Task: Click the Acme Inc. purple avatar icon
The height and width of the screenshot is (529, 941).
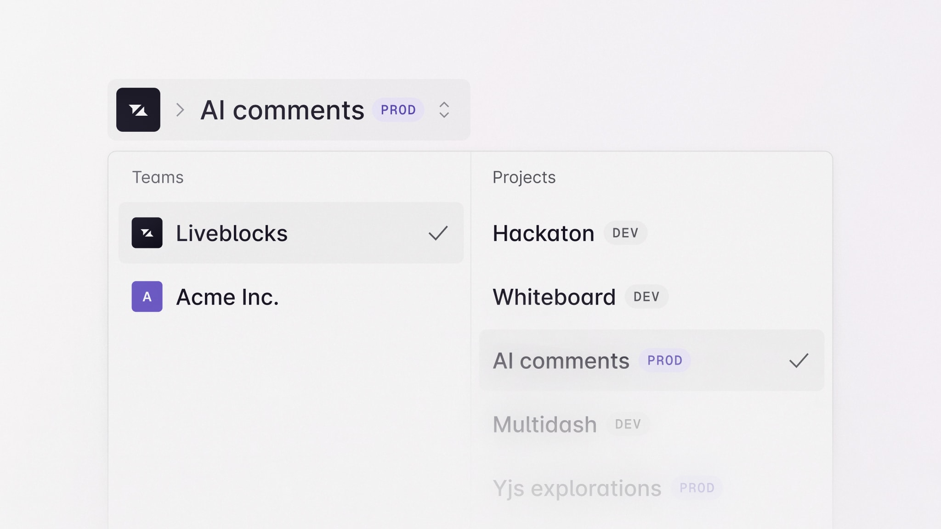Action: 147,297
